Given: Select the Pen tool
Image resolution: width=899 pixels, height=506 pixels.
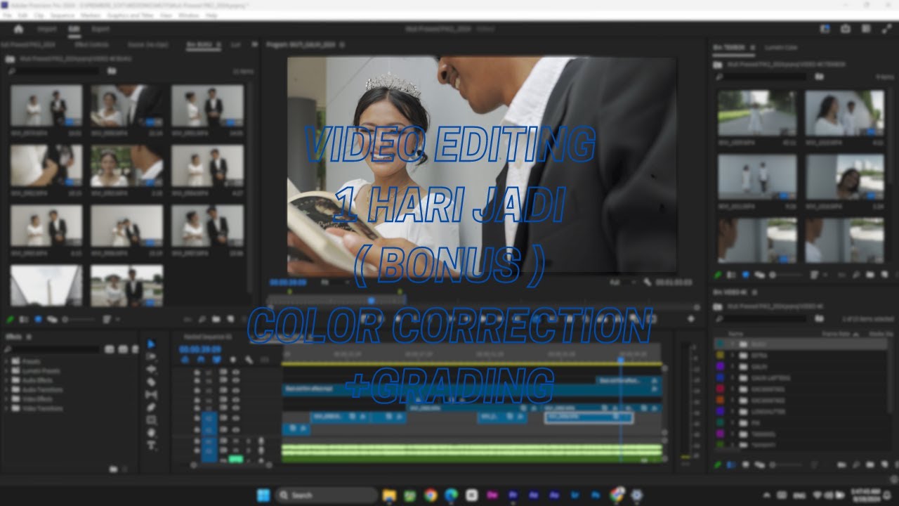Looking at the screenshot, I should tap(151, 408).
